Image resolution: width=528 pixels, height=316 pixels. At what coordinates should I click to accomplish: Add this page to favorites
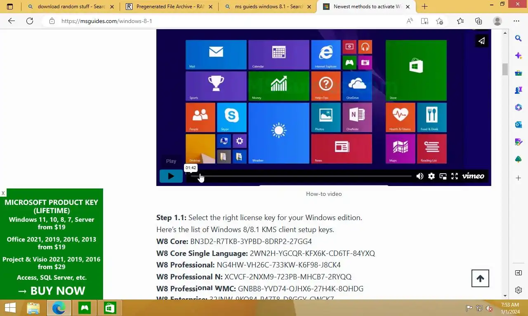(x=440, y=21)
